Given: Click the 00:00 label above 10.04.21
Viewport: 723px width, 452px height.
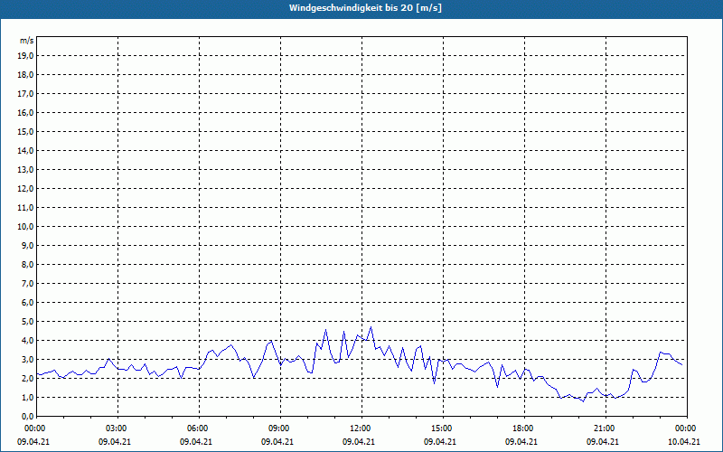Looking at the screenshot, I should (685, 428).
